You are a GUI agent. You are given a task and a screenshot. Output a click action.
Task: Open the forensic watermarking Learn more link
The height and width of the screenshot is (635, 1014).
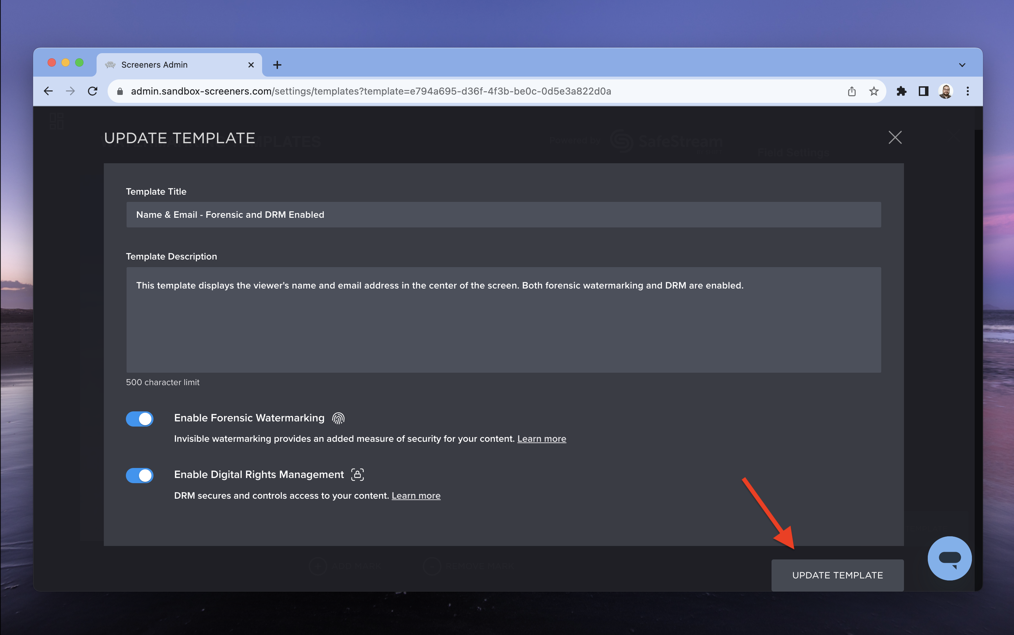click(x=541, y=438)
